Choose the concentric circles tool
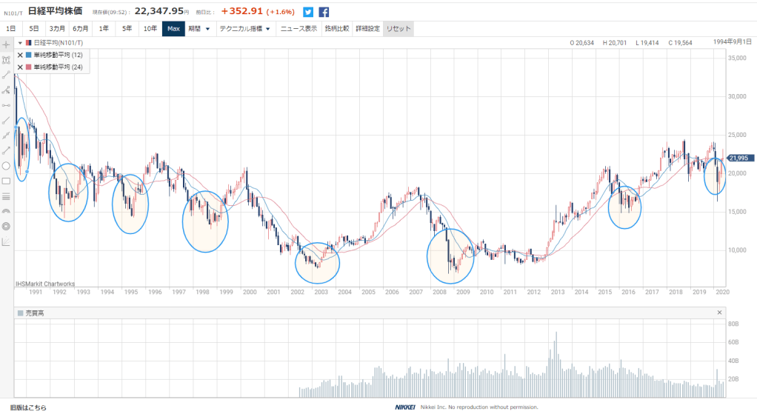The height and width of the screenshot is (414, 757). (x=6, y=226)
